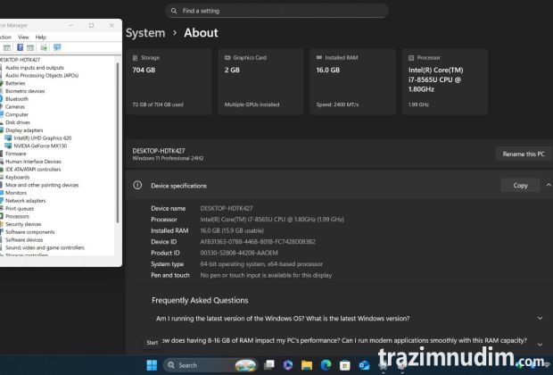Viewport: 553px width, 375px height.
Task: Click the Windows Start button on taskbar
Action: coord(151,365)
